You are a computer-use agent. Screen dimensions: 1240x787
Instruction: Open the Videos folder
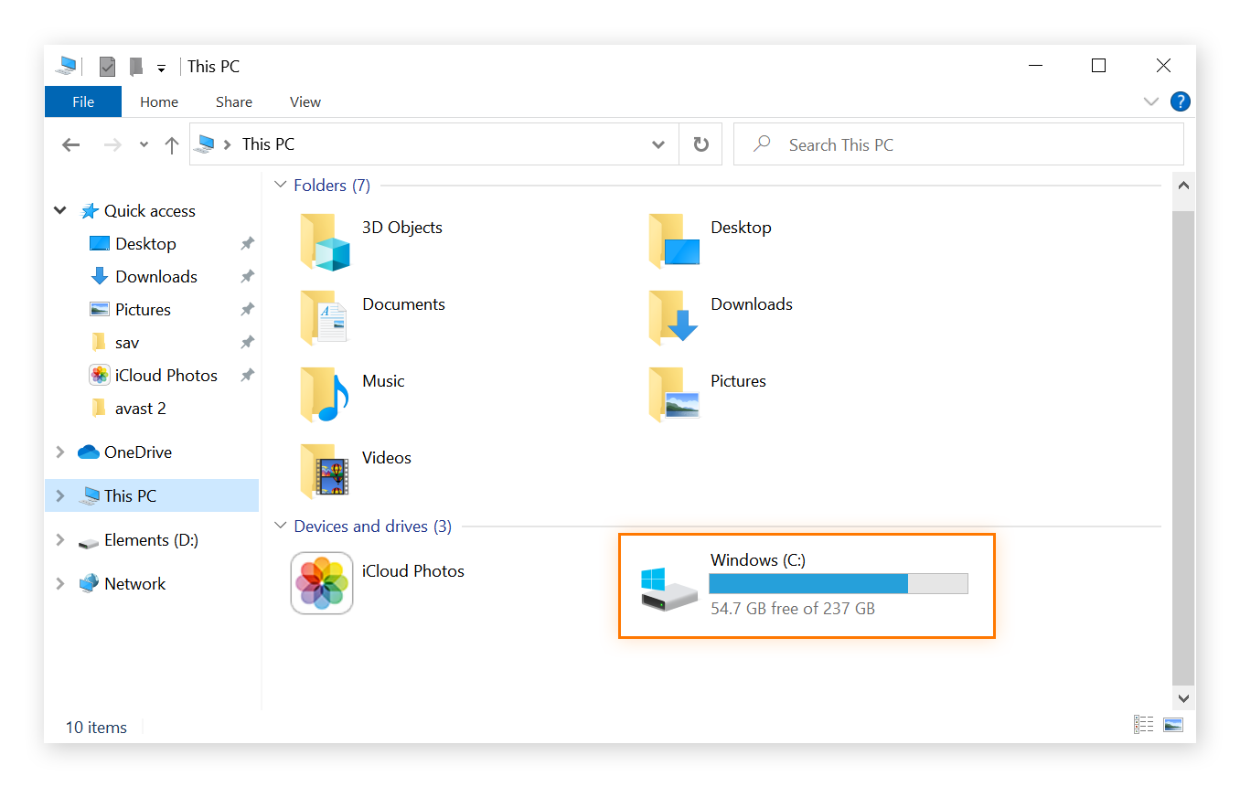[x=324, y=471]
